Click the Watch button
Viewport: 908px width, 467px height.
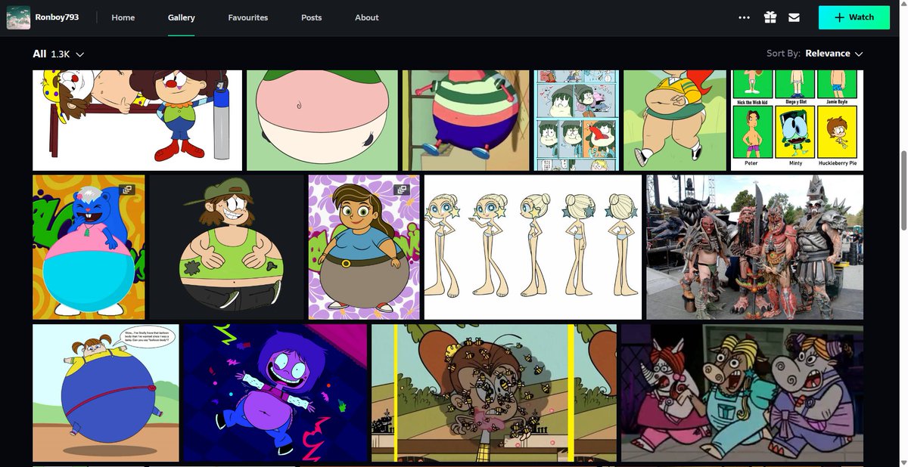[854, 17]
